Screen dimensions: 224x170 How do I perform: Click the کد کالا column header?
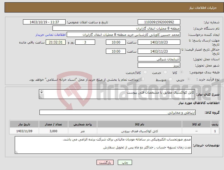coord(196,124)
